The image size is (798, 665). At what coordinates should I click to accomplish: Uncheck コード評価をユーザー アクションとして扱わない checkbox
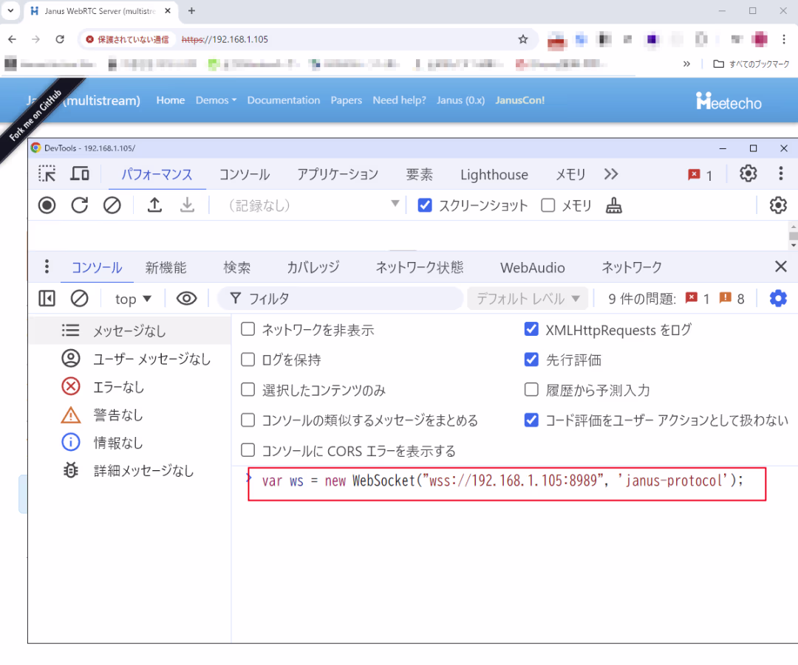pos(531,420)
